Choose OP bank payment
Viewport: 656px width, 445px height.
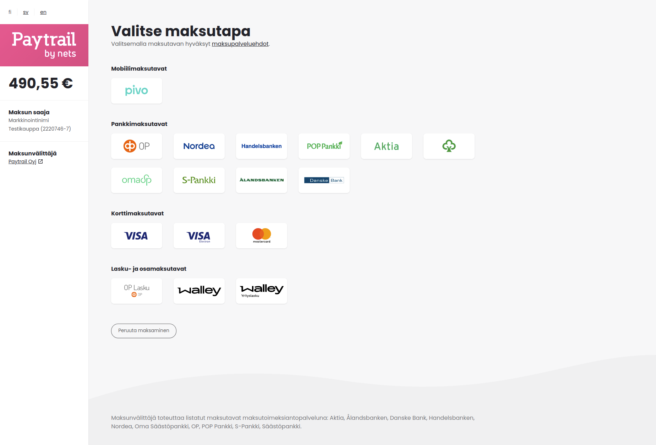(x=137, y=146)
